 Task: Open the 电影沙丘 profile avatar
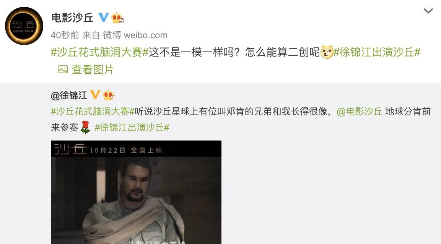tap(24, 26)
